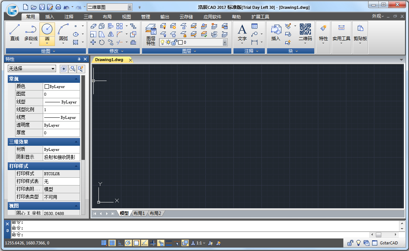Toggle Ortho mode in status bar
The image size is (409, 251).
click(x=120, y=243)
